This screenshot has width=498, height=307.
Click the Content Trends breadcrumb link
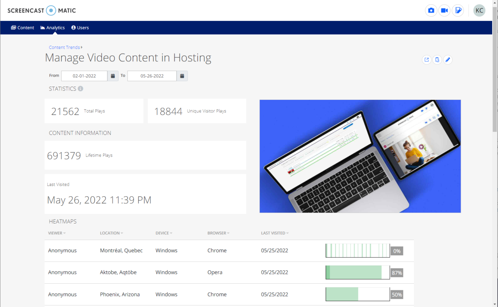coord(65,47)
